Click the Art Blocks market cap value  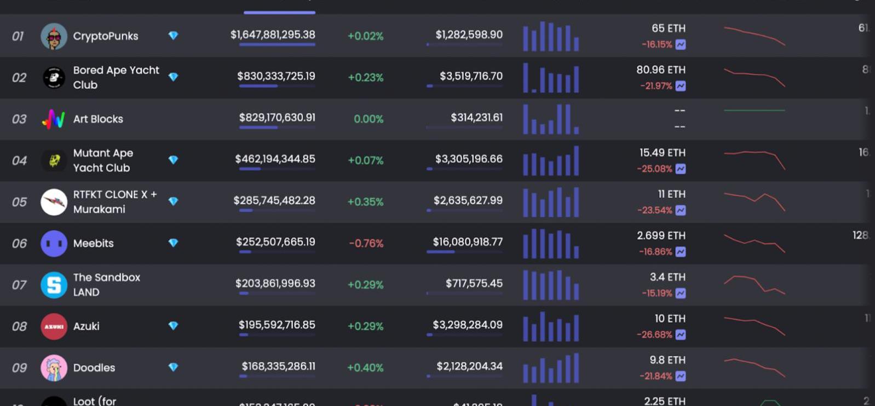click(x=277, y=118)
